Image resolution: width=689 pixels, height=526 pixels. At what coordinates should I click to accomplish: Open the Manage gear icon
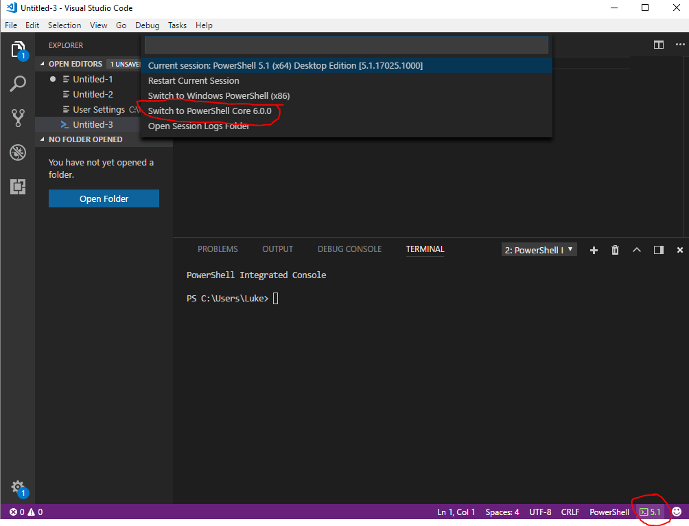(x=18, y=488)
